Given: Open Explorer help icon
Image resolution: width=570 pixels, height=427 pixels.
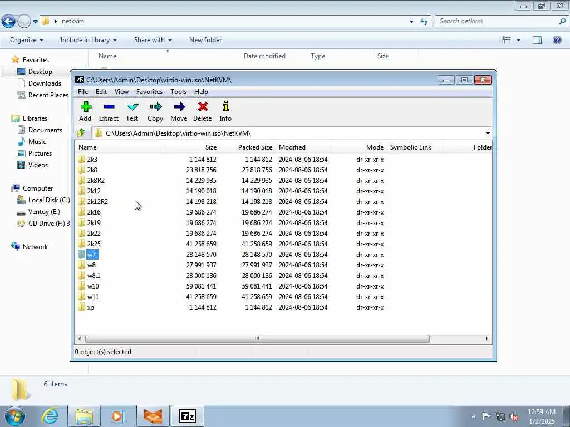Looking at the screenshot, I should click(x=557, y=40).
